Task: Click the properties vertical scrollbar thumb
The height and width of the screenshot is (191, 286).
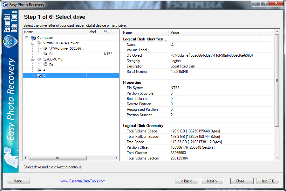Action: click(277, 81)
